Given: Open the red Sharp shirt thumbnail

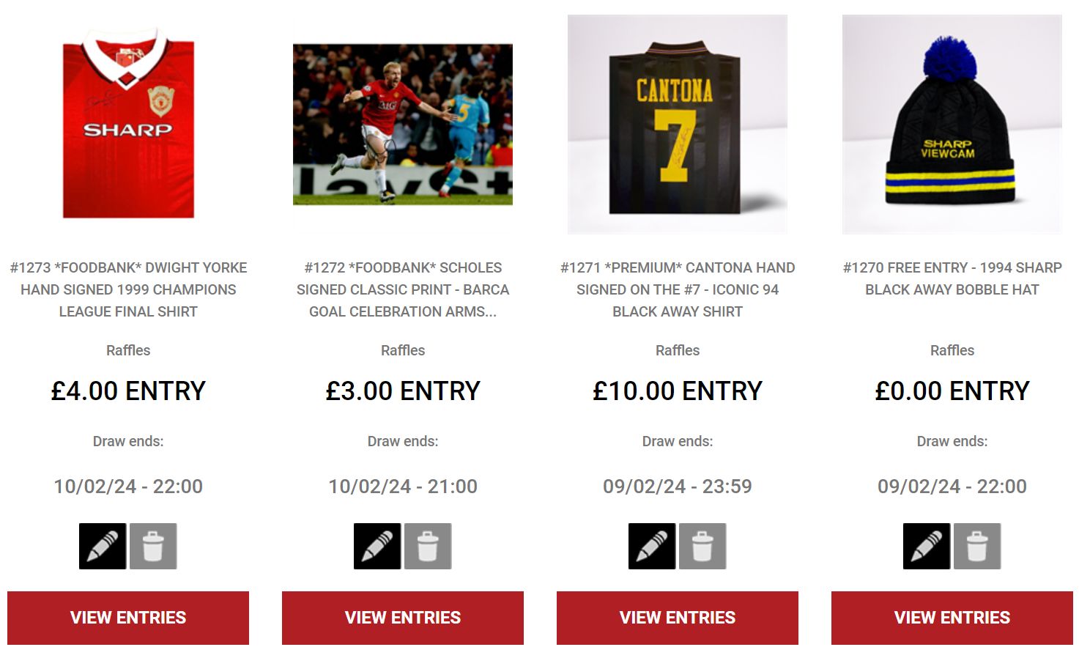Looking at the screenshot, I should click(128, 125).
